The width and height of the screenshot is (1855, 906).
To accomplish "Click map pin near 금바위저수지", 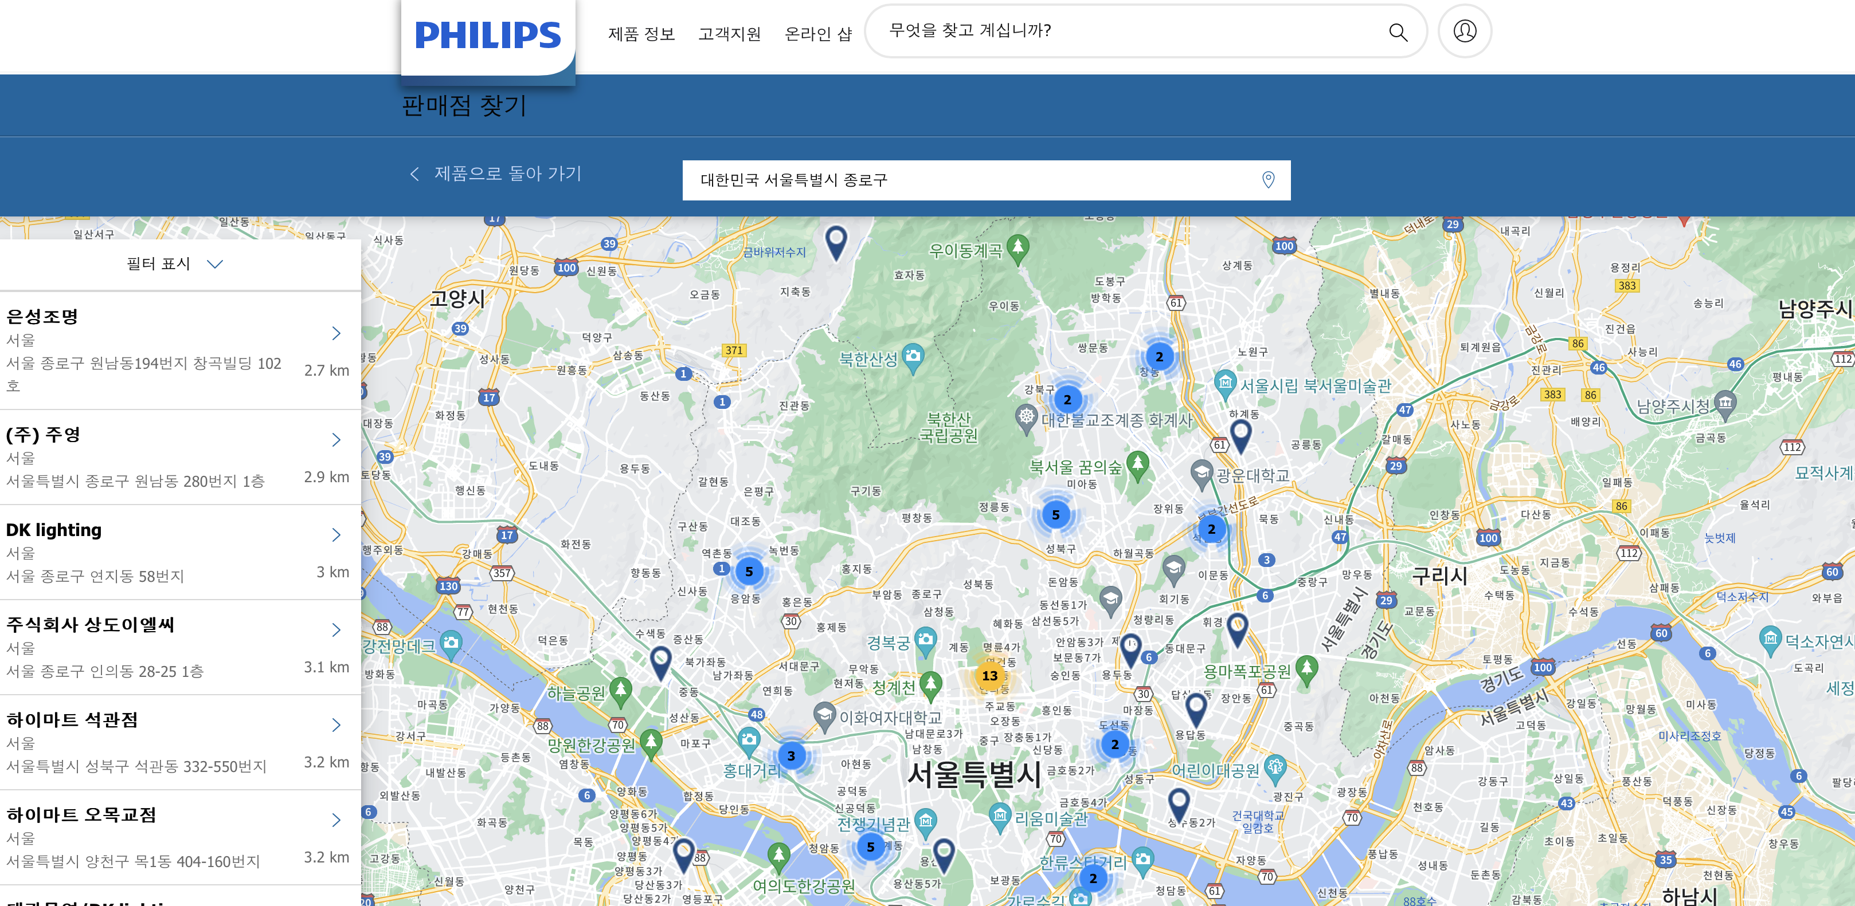I will tap(835, 241).
